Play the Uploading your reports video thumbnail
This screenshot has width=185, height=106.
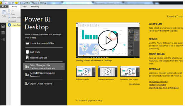[x=130, y=72]
